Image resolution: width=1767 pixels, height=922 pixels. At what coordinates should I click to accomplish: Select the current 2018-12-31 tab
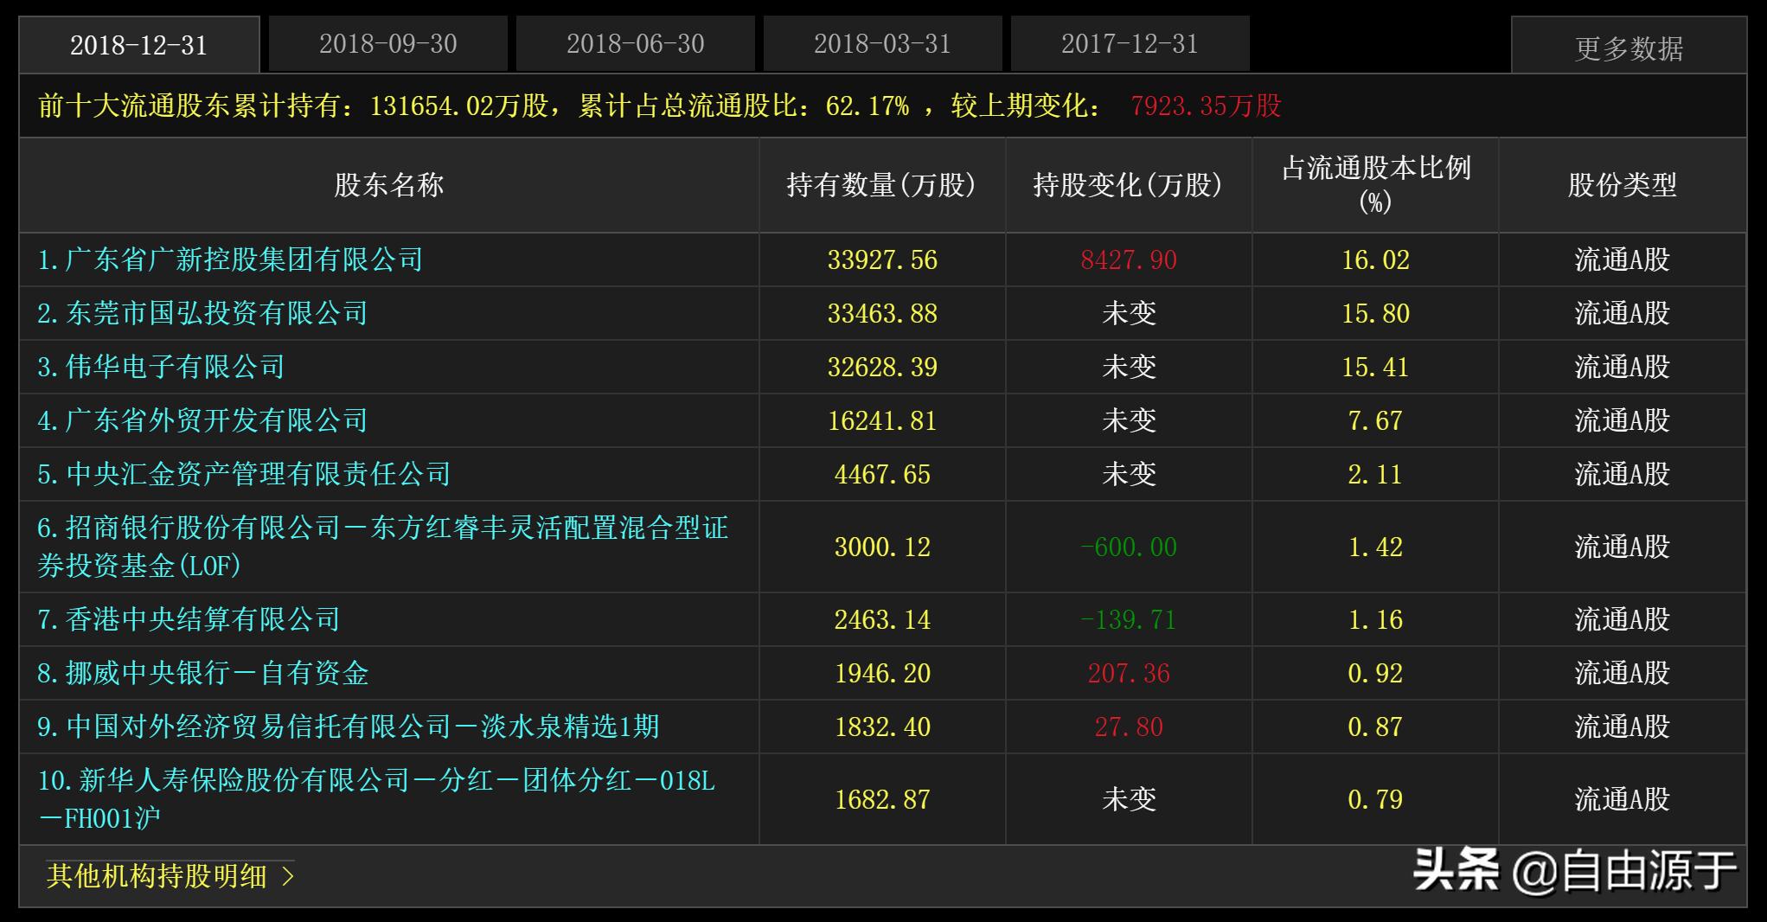[140, 43]
